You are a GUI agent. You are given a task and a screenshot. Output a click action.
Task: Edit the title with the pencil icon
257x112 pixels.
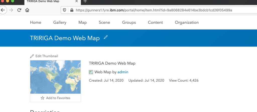tap(106, 37)
